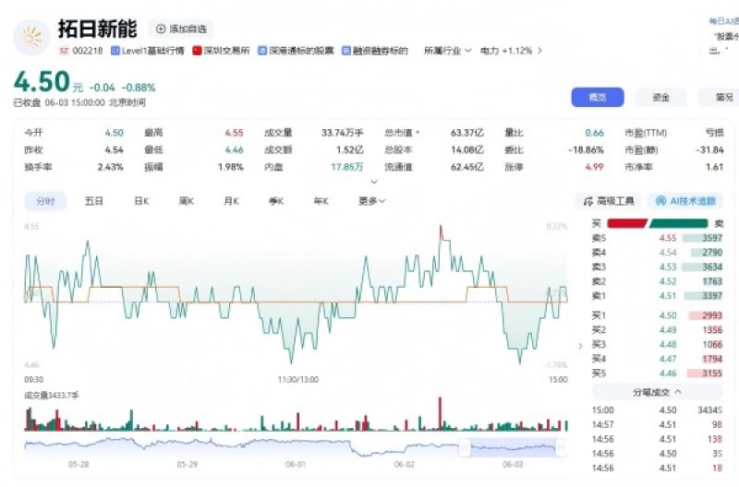Click the 14:57 trade tick row
The width and height of the screenshot is (739, 487).
pos(657,425)
